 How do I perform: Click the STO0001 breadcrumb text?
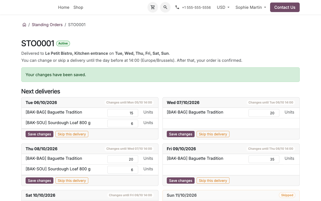coord(77,25)
